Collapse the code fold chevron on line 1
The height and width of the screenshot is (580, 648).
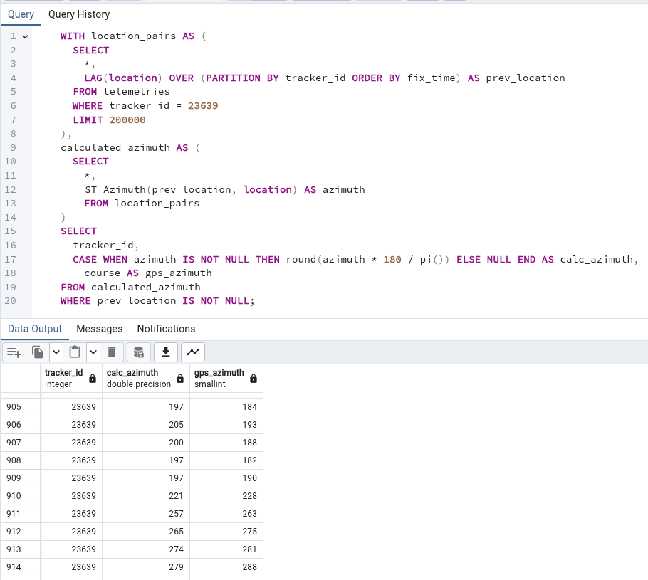click(x=25, y=36)
